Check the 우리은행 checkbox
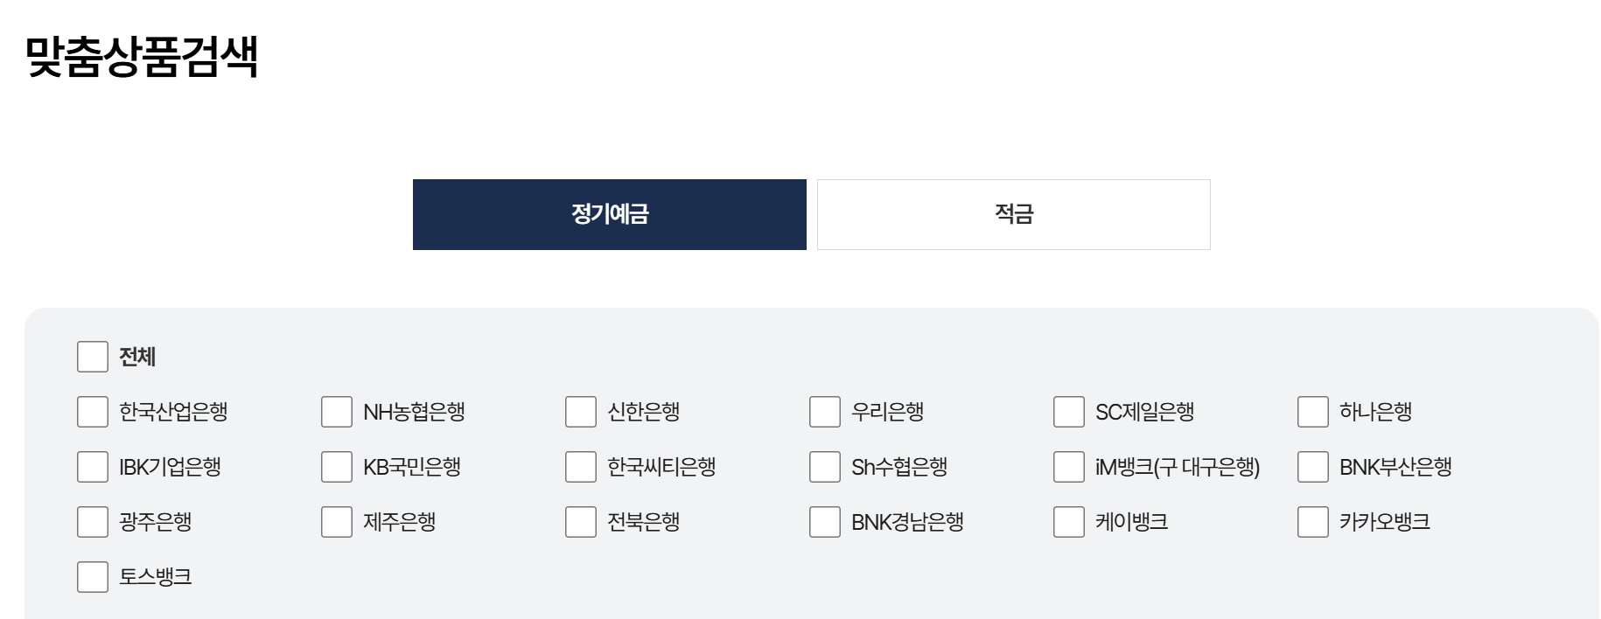 click(x=823, y=412)
